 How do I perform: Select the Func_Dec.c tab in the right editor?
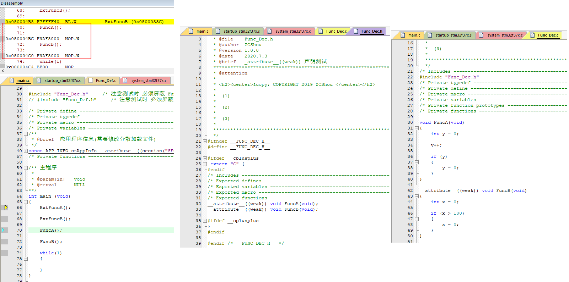[x=545, y=35]
